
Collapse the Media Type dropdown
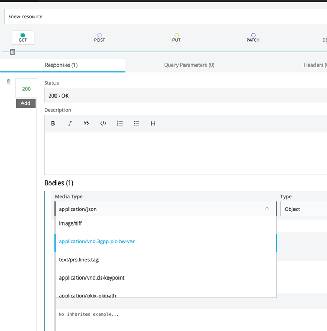coord(267,209)
